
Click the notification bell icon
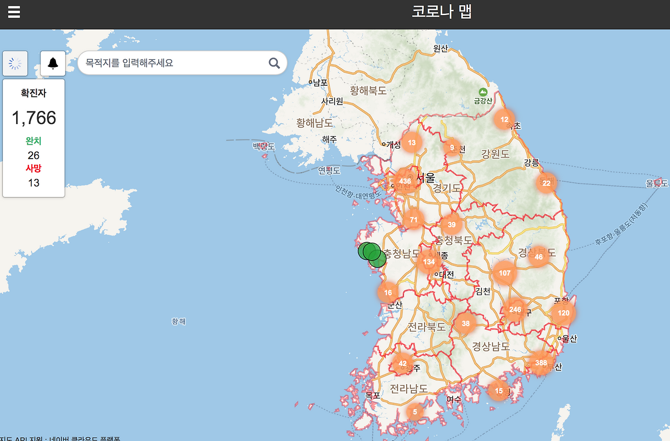(52, 63)
